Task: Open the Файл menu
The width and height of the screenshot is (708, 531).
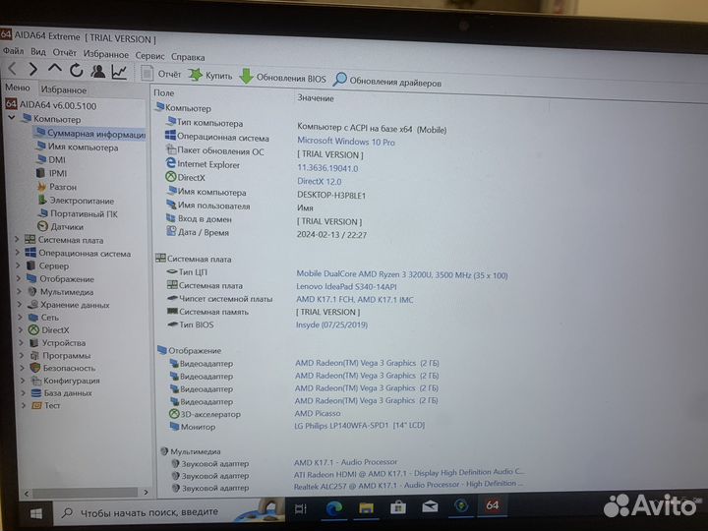Action: (13, 51)
